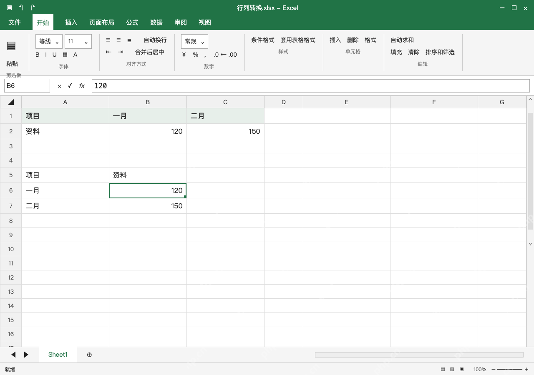Confirm entry with checkmark icon

click(70, 86)
